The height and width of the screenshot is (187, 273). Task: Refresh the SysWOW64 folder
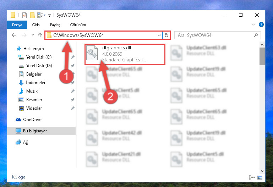(x=166, y=35)
